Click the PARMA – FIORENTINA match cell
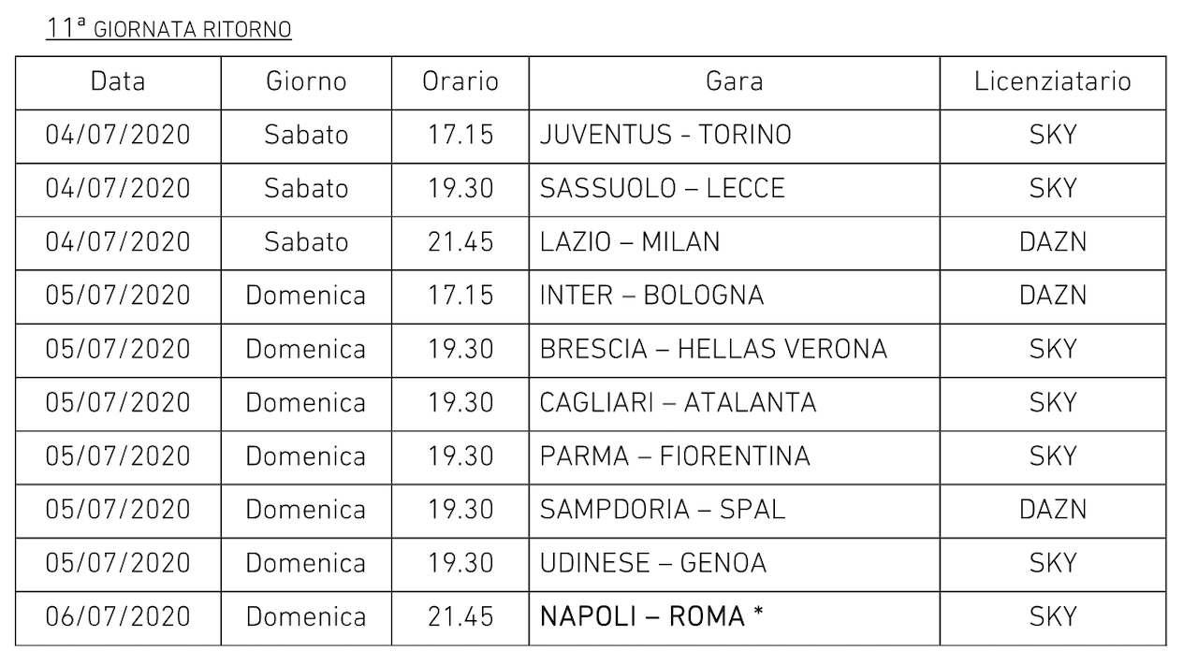 [x=675, y=456]
